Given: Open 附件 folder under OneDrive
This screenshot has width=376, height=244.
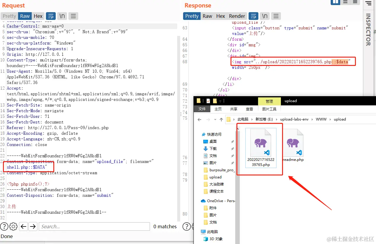Looking at the screenshot, I should [x=210, y=208].
